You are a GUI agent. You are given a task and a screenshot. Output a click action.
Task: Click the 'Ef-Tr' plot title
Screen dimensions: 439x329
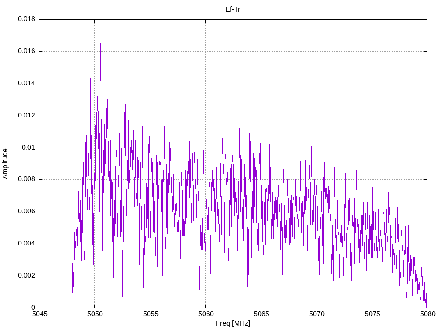point(233,9)
